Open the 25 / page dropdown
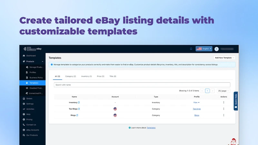Viewport: 258px width, 145px height. coord(223,91)
